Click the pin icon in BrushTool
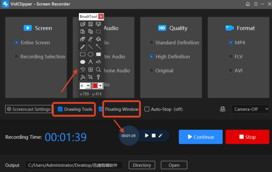This screenshot has width=272, height=172. coord(83,77)
